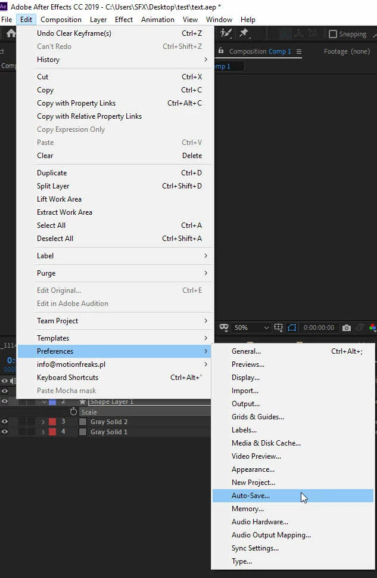This screenshot has width=377, height=578.
Task: Switch to the Footage (none) tab
Action: click(347, 51)
